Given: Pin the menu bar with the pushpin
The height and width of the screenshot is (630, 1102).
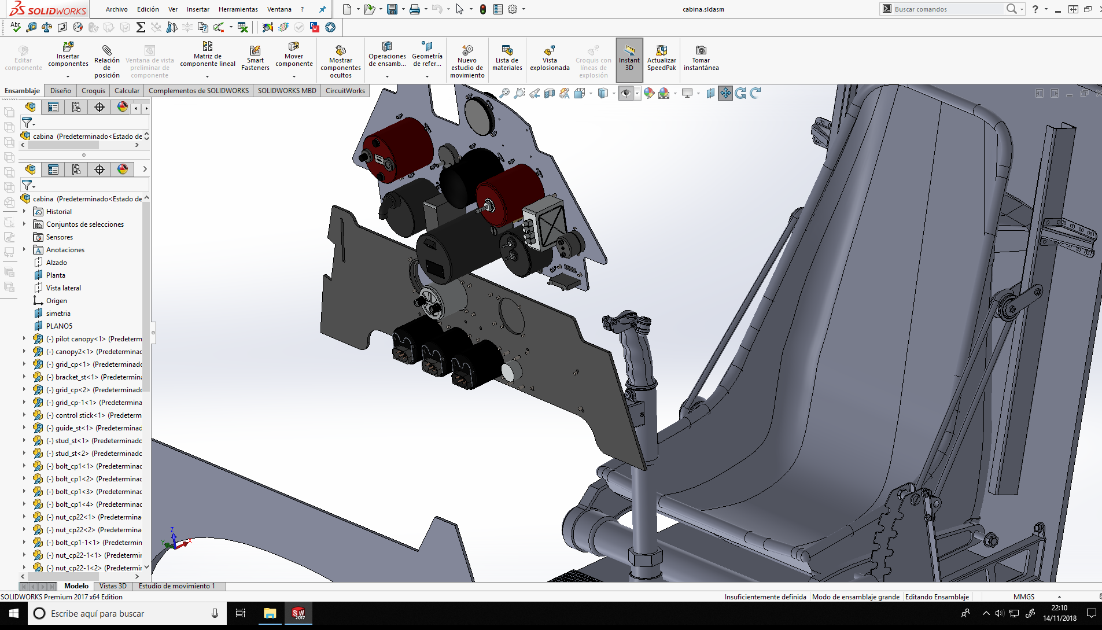Looking at the screenshot, I should (322, 9).
